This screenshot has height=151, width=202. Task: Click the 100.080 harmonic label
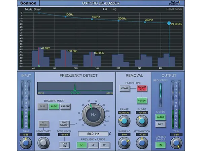click(72, 51)
